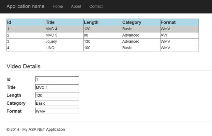This screenshot has width=212, height=136.
Task: Click the 130 length cell
Action: click(102, 41)
